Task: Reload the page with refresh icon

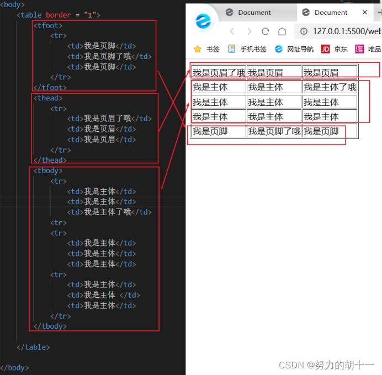Action: pyautogui.click(x=266, y=31)
